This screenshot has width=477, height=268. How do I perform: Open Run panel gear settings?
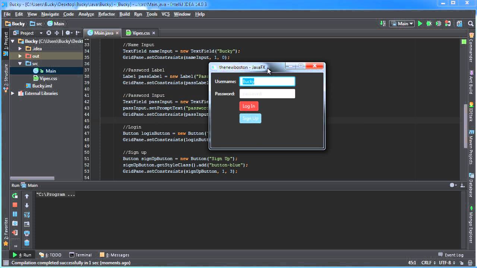[x=453, y=185]
